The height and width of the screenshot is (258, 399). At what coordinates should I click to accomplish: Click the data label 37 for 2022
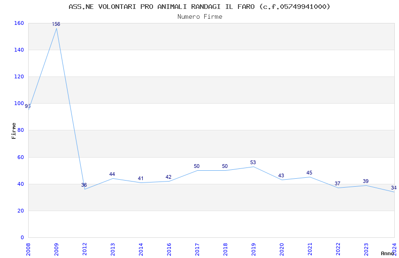(x=338, y=183)
